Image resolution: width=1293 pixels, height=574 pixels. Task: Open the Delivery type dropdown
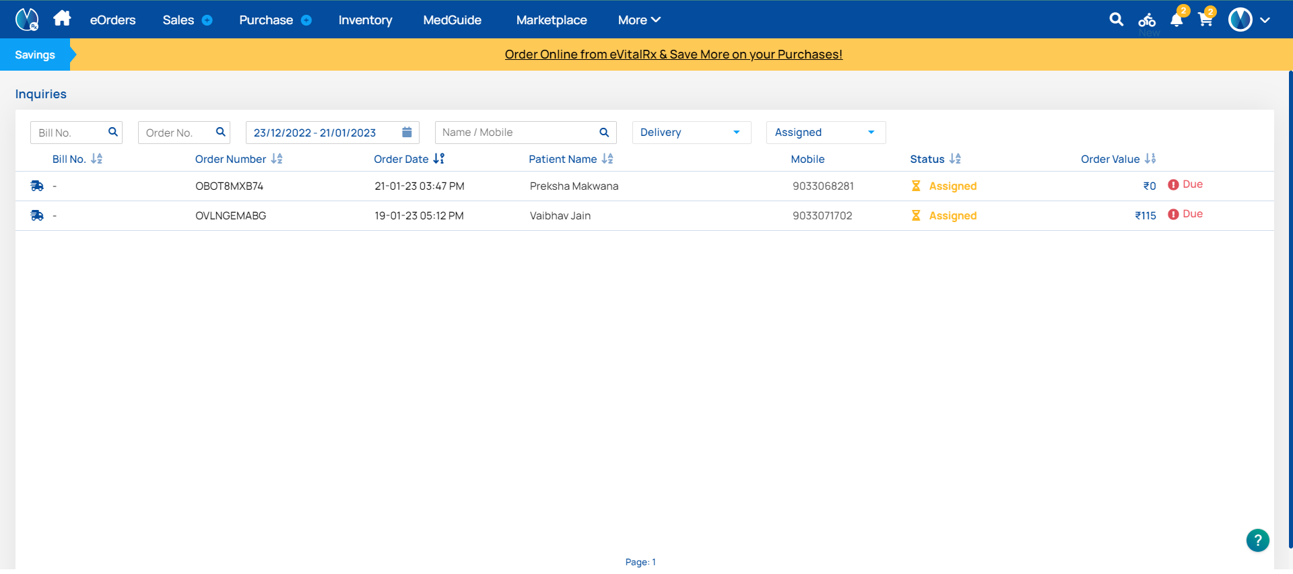click(x=692, y=133)
